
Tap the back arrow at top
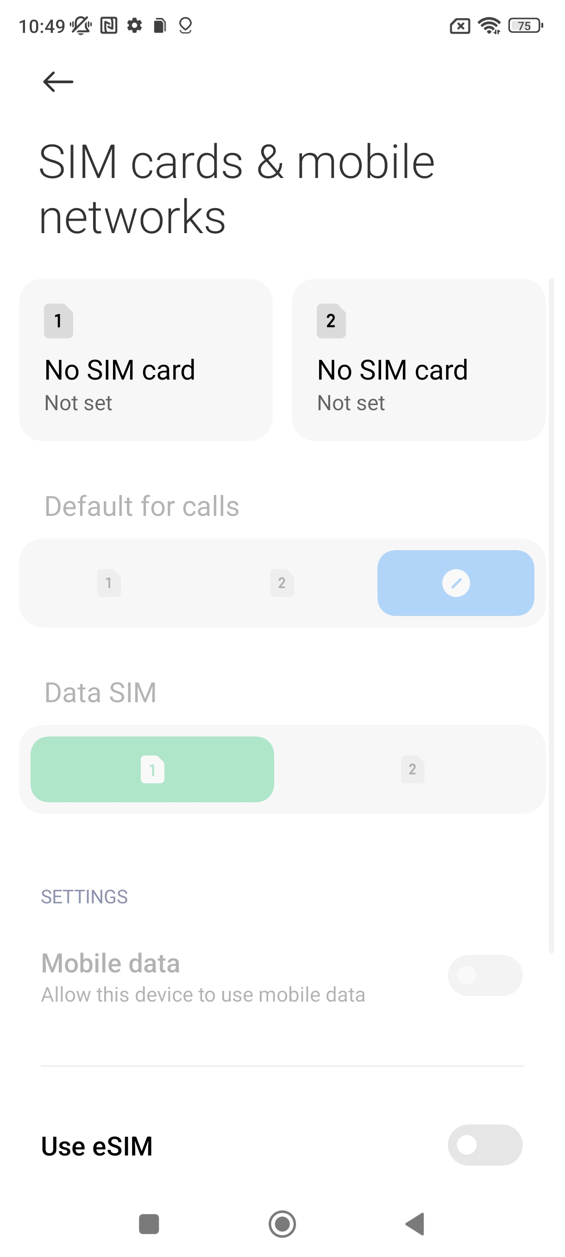[x=58, y=82]
